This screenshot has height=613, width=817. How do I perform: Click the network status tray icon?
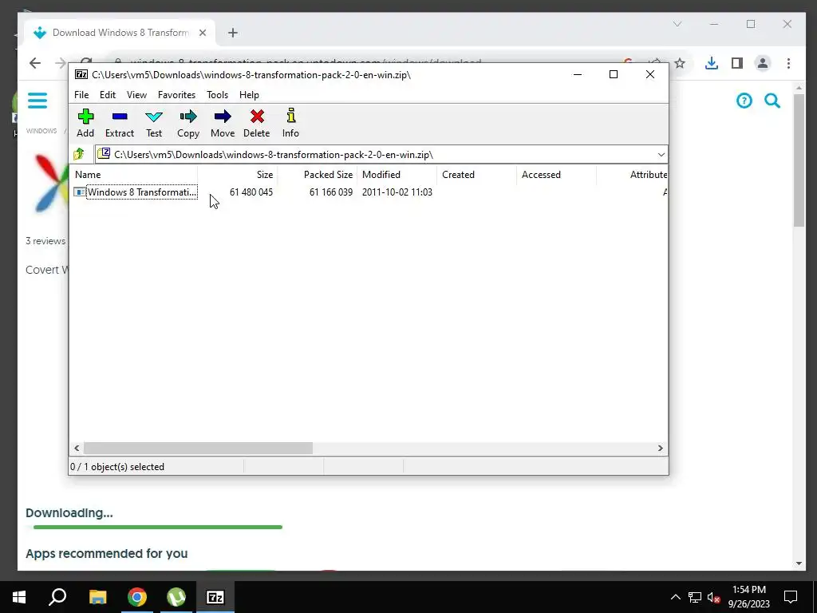695,597
